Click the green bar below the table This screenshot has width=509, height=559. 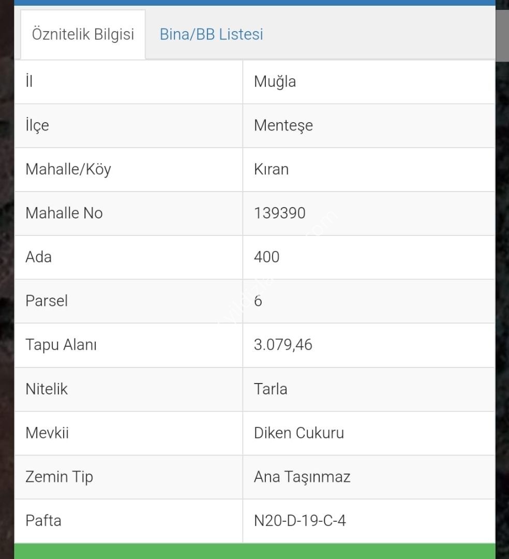tap(255, 551)
